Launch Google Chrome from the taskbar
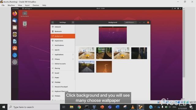 (79, 107)
